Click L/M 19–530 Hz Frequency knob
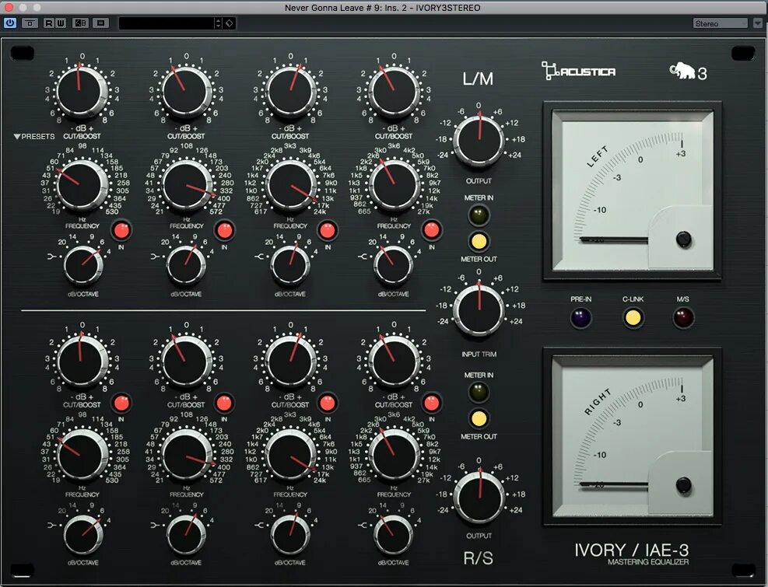 tap(81, 184)
